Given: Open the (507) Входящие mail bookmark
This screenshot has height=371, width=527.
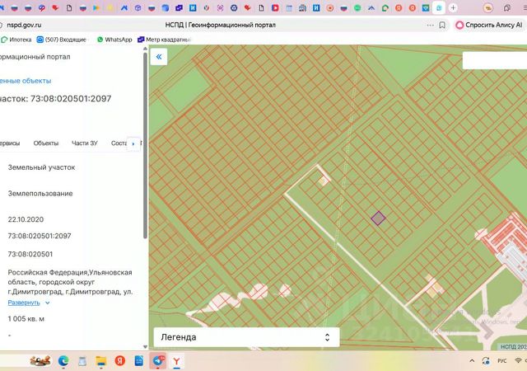Looking at the screenshot, I should 62,40.
